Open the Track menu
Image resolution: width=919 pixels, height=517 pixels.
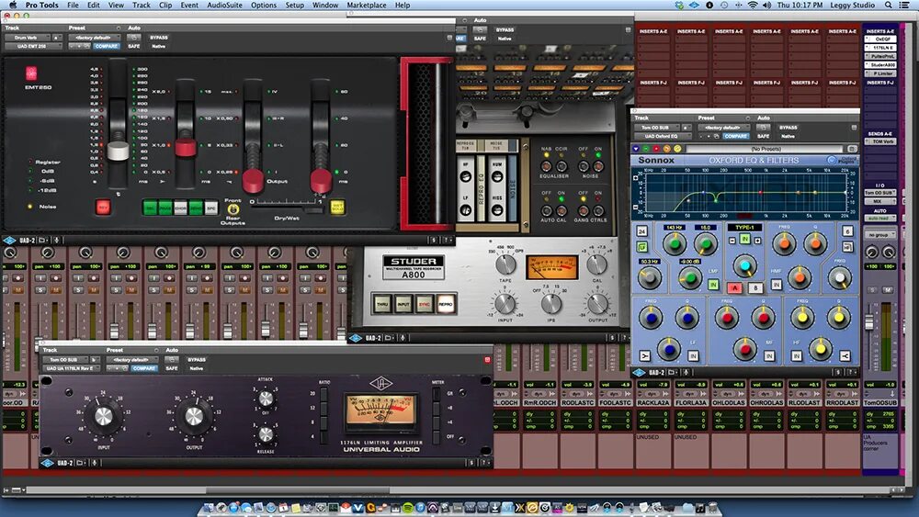142,5
